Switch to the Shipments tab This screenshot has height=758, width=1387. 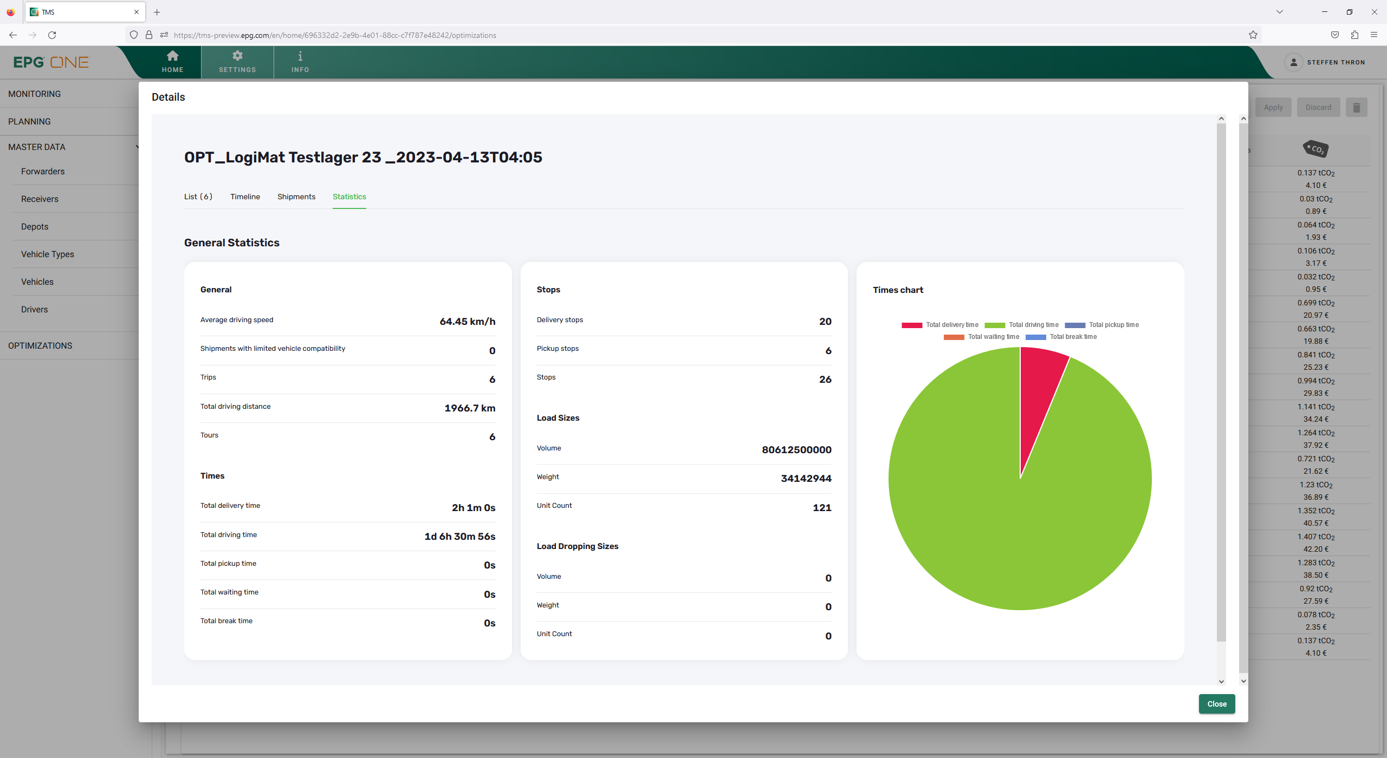296,197
